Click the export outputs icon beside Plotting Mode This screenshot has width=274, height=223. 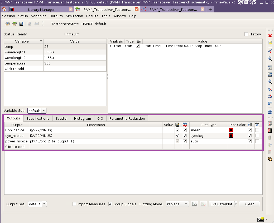pos(194,204)
